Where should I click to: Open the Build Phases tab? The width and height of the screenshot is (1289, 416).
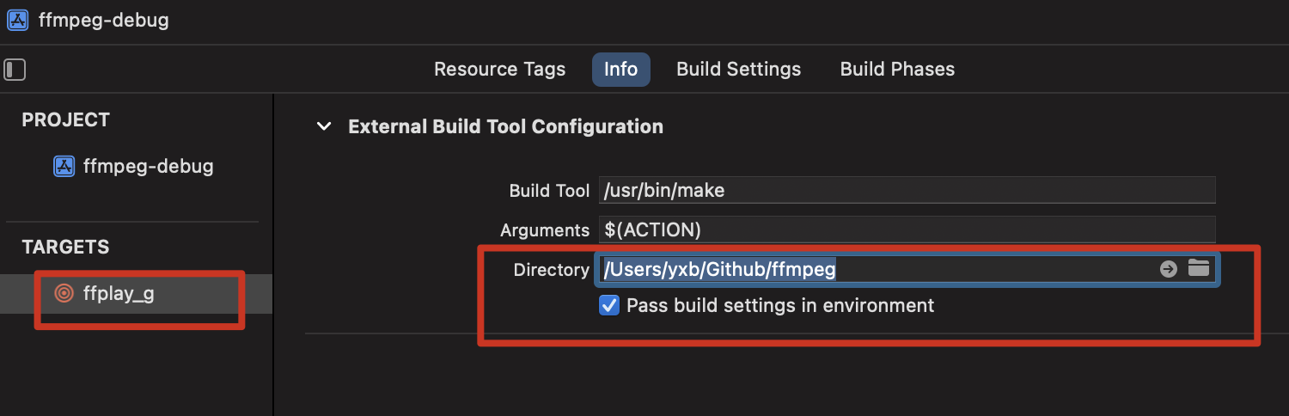[x=897, y=70]
